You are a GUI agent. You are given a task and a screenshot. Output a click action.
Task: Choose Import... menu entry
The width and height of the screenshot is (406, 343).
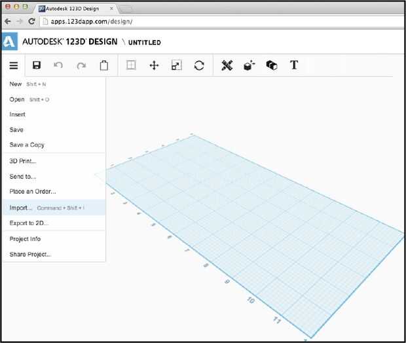(x=54, y=208)
